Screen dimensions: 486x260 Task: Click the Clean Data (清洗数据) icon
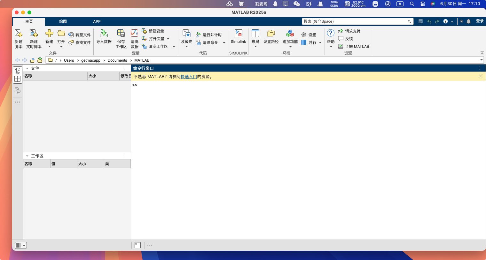click(x=135, y=34)
